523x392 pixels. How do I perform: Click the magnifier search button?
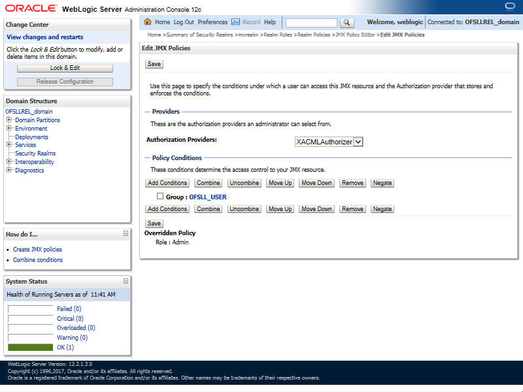346,22
